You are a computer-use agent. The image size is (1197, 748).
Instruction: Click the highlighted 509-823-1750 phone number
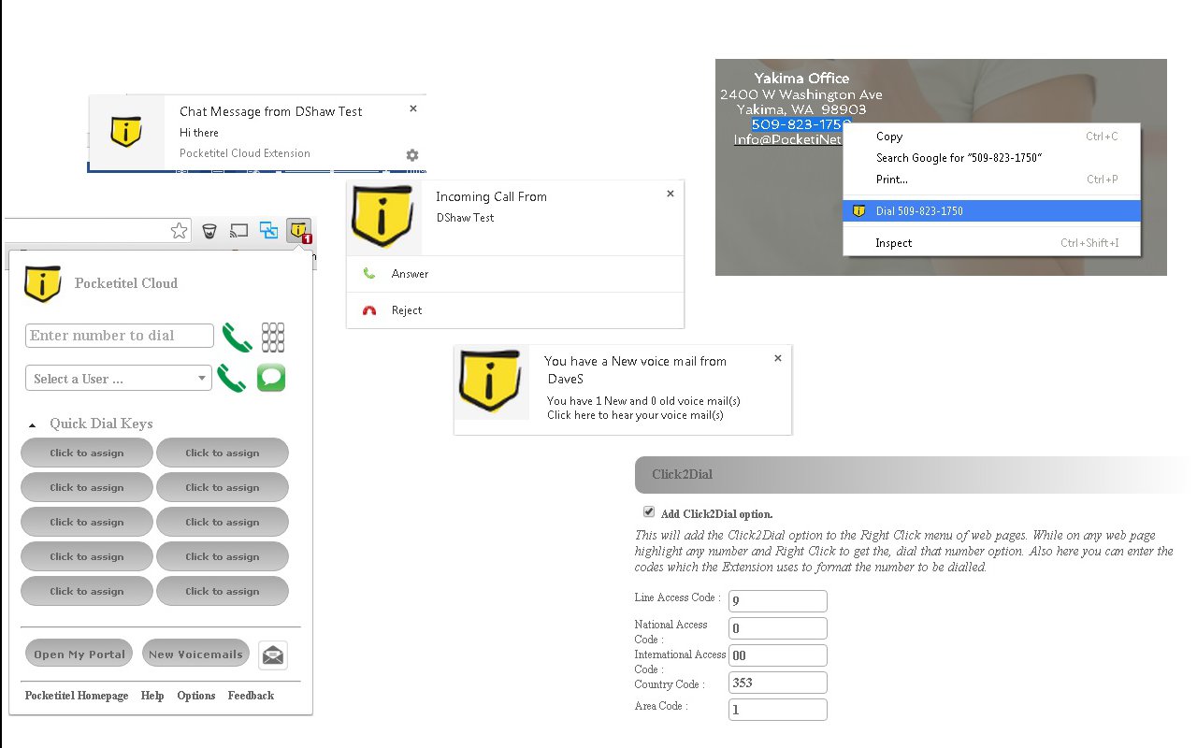click(x=800, y=124)
